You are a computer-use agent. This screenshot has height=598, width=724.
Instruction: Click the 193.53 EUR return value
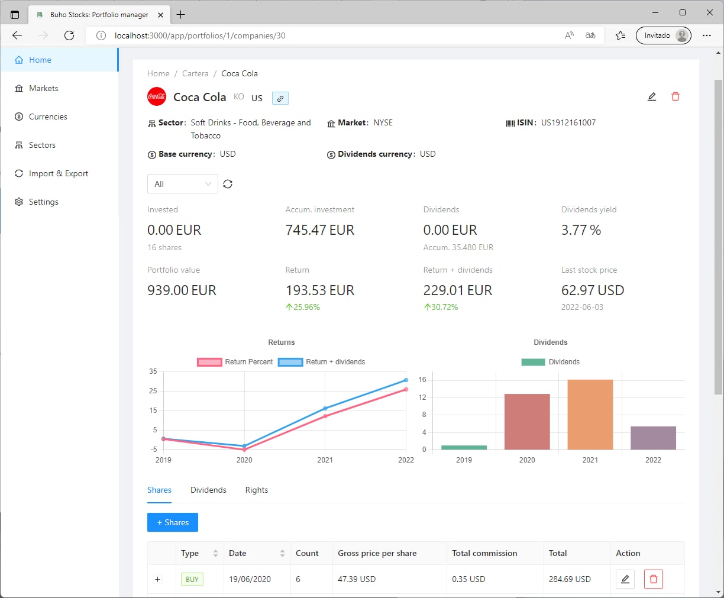[320, 290]
